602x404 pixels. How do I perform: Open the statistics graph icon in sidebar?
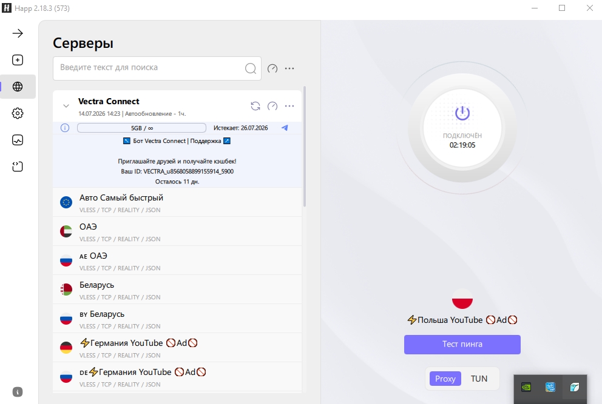click(18, 141)
